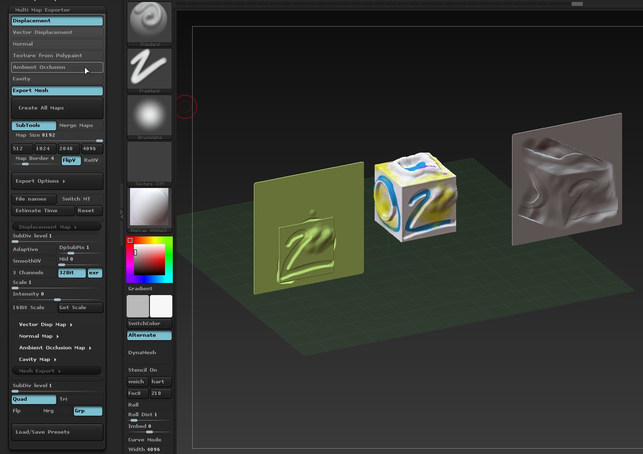The height and width of the screenshot is (454, 643).
Task: Expand the Cavity Map section
Action: 38,360
